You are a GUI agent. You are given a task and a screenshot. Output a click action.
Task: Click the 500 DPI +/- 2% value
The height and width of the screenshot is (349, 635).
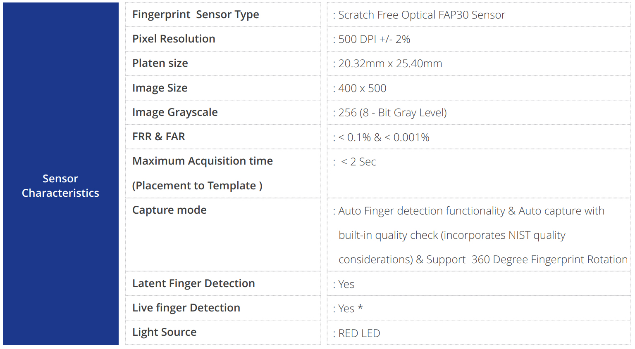(374, 40)
